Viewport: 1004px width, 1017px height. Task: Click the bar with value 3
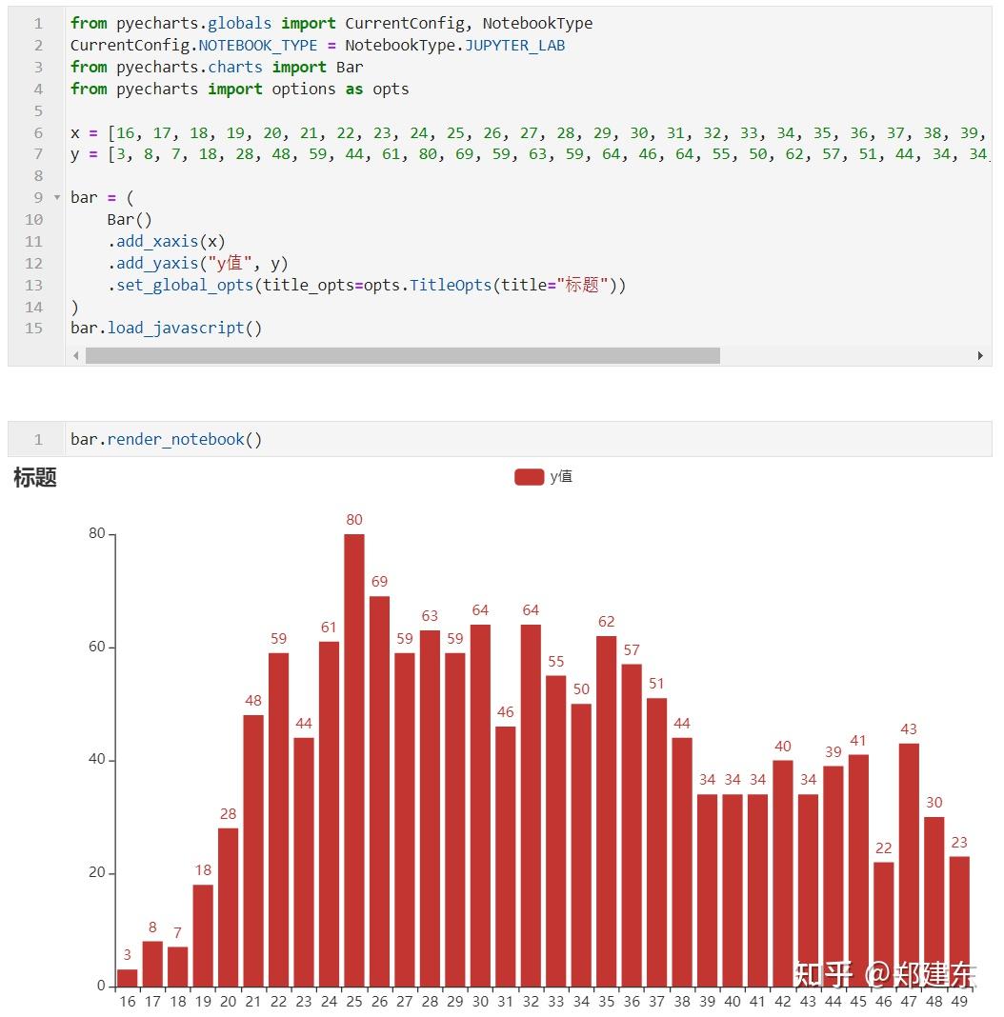[128, 977]
